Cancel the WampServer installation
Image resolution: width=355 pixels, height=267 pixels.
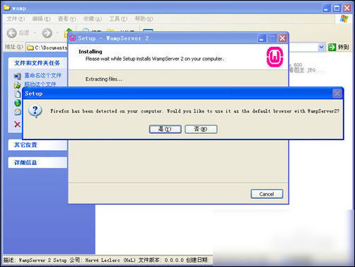[x=267, y=194]
